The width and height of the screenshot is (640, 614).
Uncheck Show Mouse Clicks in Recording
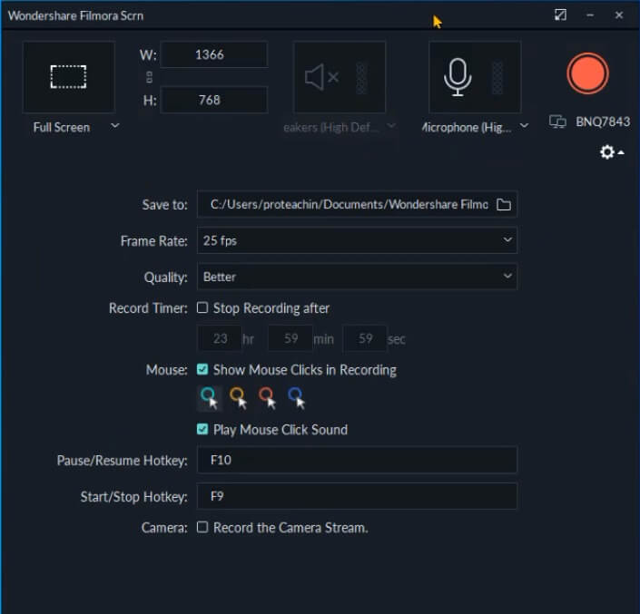click(202, 369)
